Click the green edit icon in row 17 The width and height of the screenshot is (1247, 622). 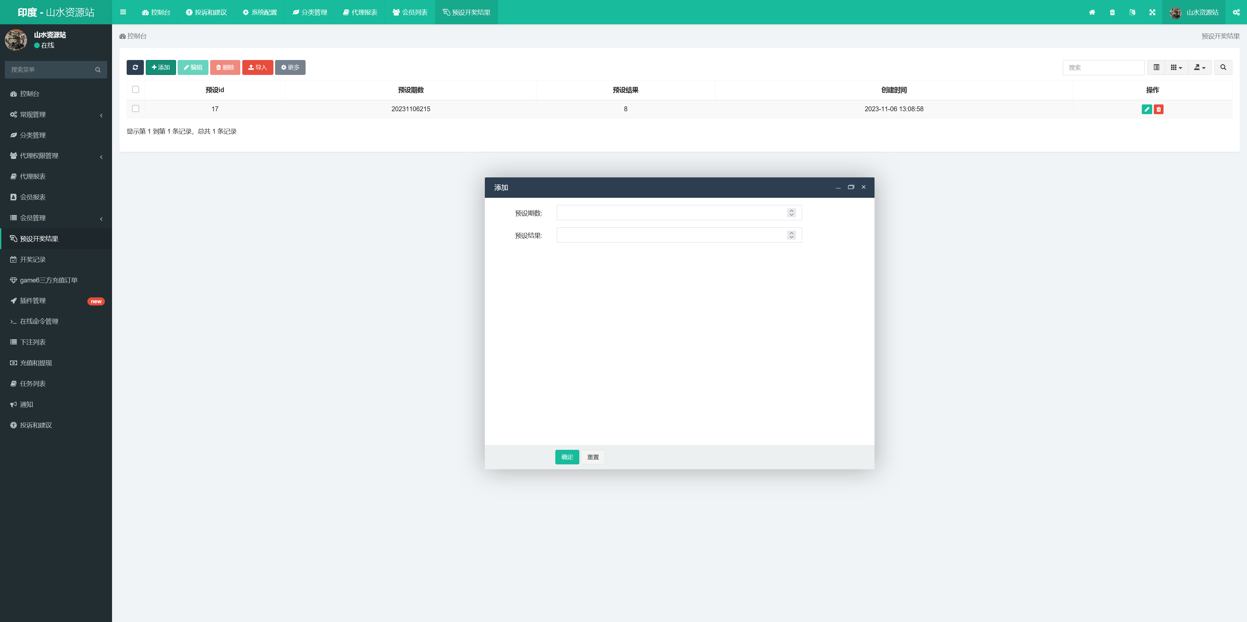[1146, 109]
